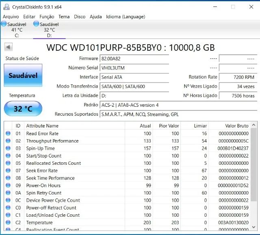Viewport: 260px width, 235px height.
Task: Click the status dot for Start/Stop Count
Action: pos(8,156)
